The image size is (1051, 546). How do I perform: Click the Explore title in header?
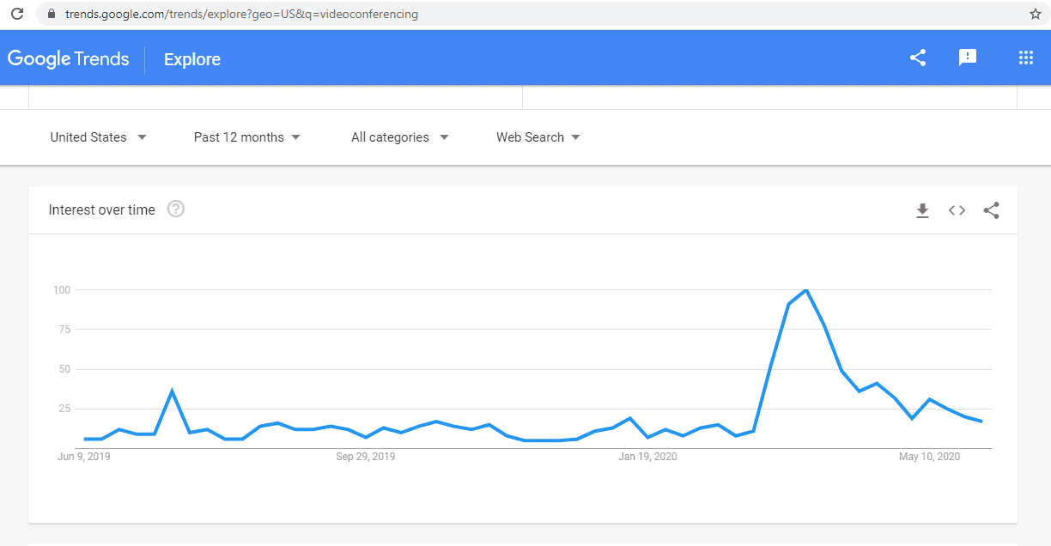(x=192, y=59)
